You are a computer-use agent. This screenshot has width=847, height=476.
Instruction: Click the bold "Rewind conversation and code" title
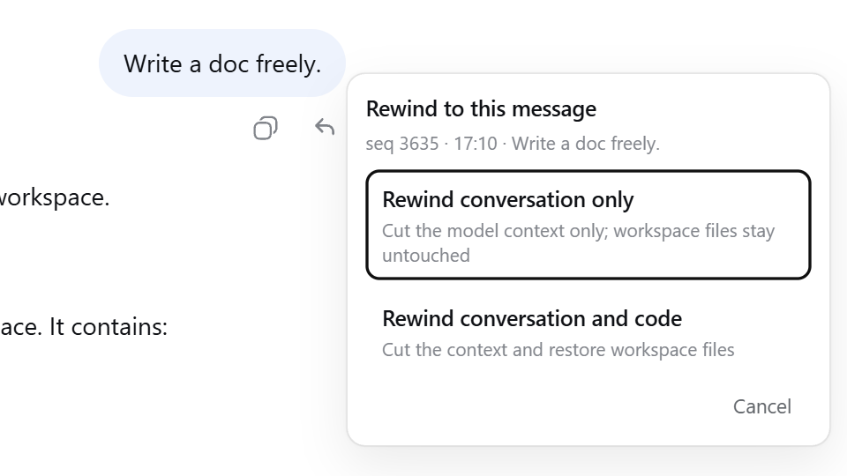click(x=532, y=318)
